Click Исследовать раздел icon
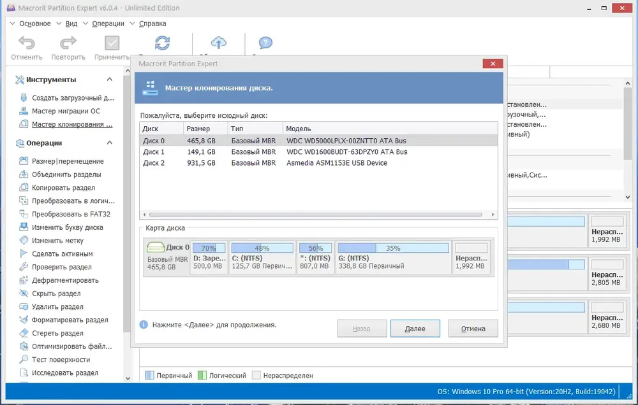 click(x=24, y=373)
